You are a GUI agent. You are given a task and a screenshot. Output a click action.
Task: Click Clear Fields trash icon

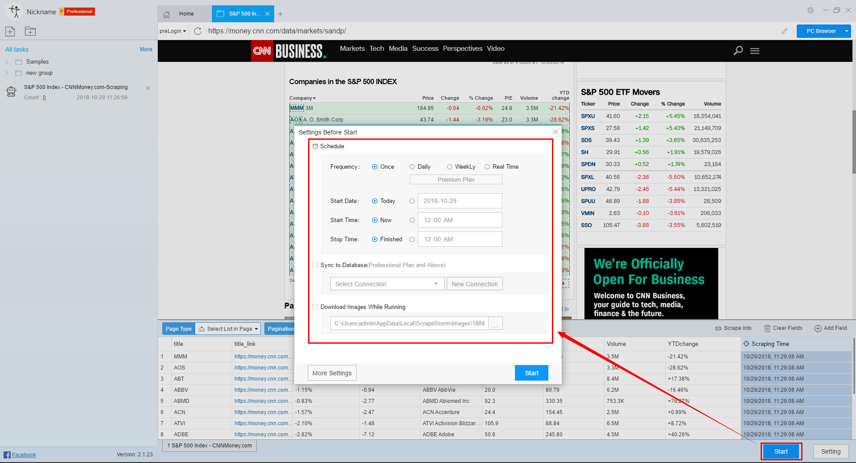767,329
